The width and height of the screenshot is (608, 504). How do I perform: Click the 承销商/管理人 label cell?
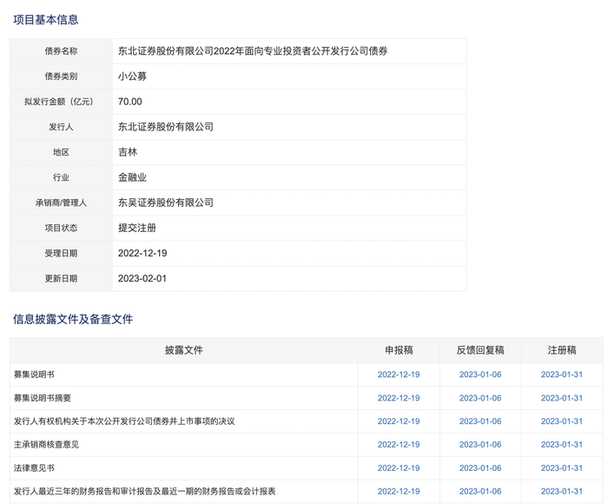pos(61,202)
